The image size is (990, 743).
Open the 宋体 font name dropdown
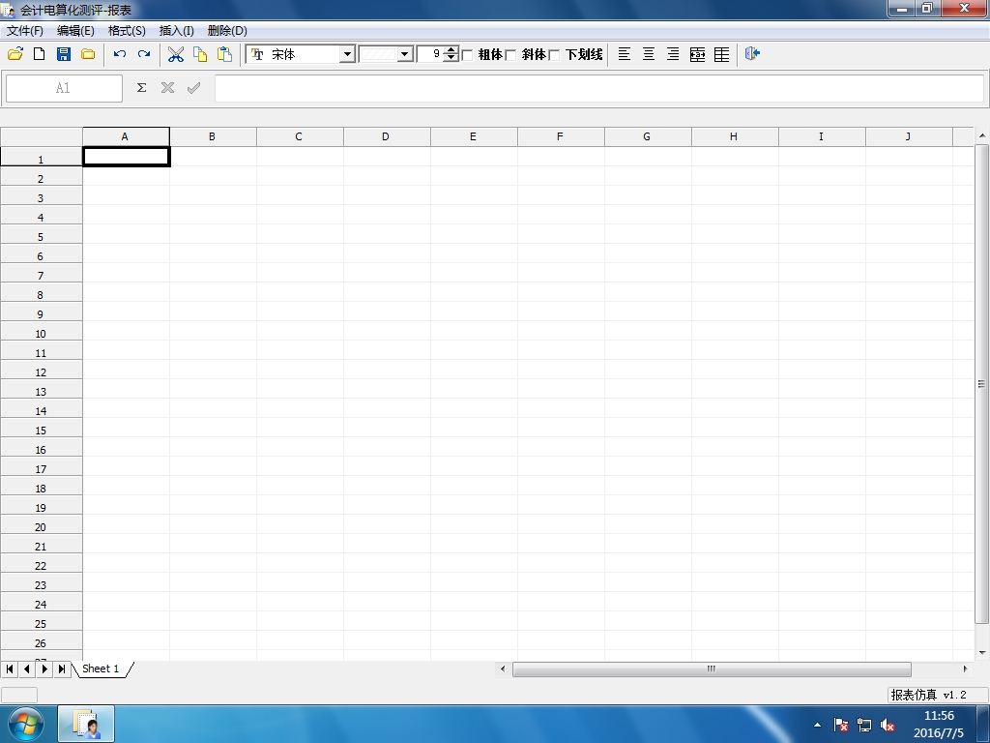click(347, 54)
